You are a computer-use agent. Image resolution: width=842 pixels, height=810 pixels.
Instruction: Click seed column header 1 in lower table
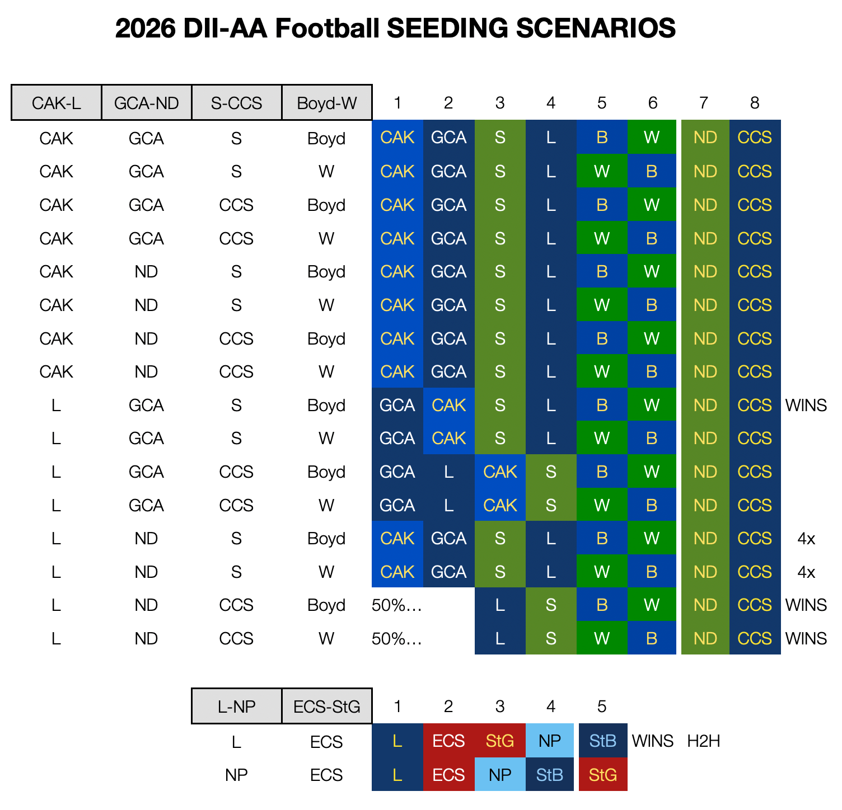point(397,706)
